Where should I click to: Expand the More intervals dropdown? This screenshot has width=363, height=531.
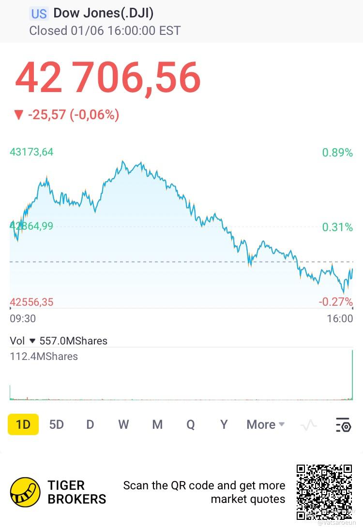tap(266, 424)
